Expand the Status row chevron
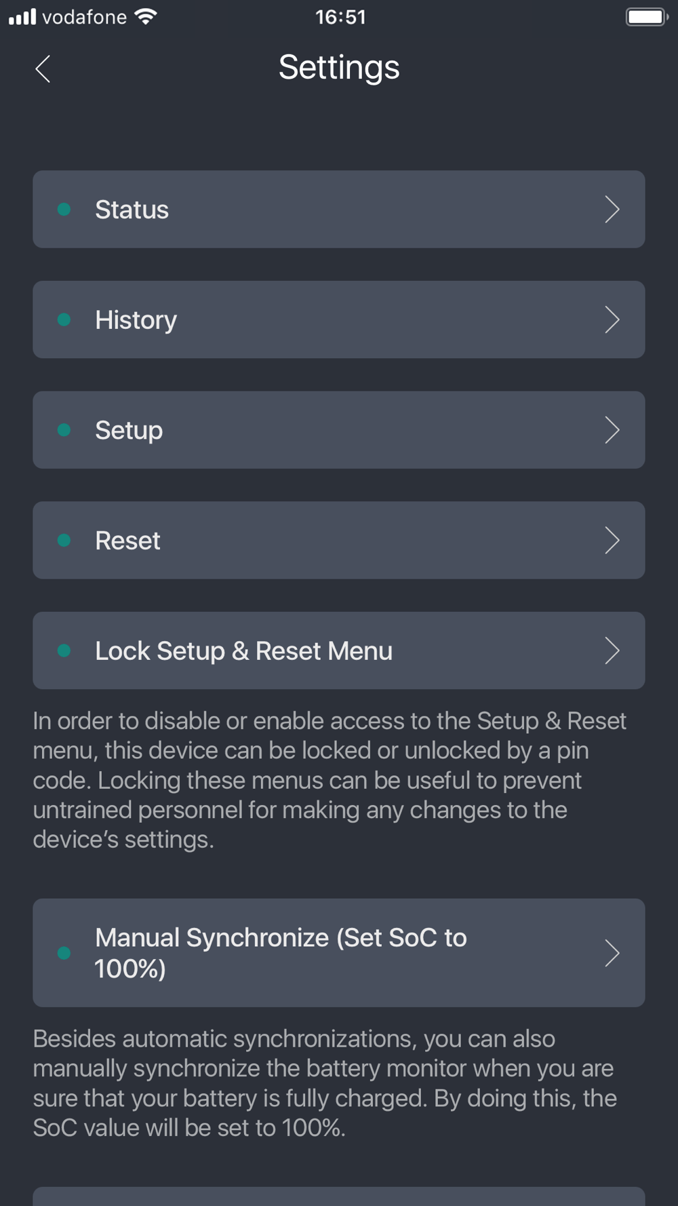Image resolution: width=678 pixels, height=1206 pixels. click(x=612, y=210)
